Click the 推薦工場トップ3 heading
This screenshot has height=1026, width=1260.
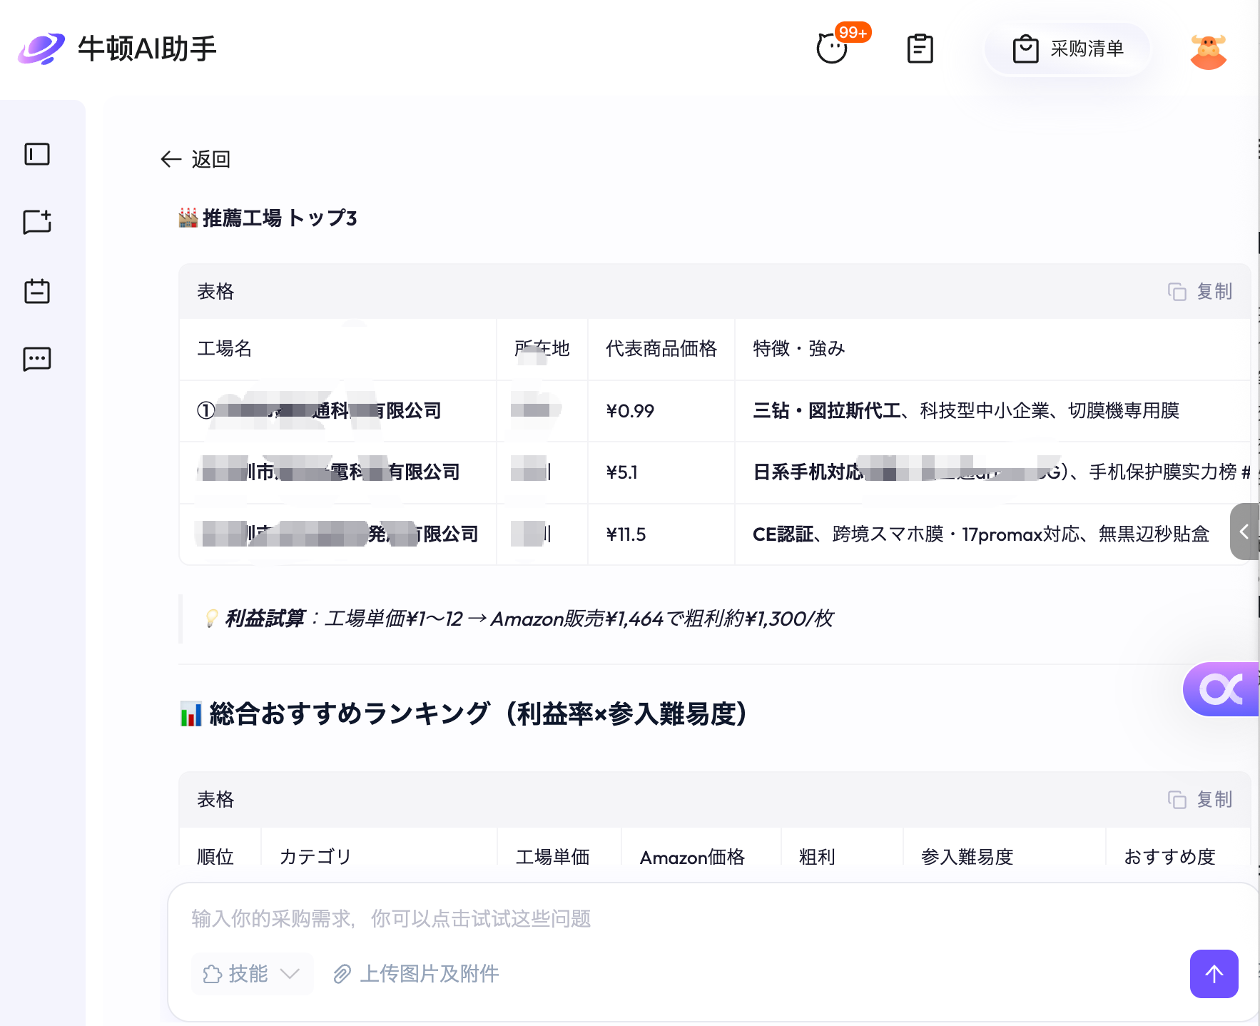pyautogui.click(x=268, y=218)
